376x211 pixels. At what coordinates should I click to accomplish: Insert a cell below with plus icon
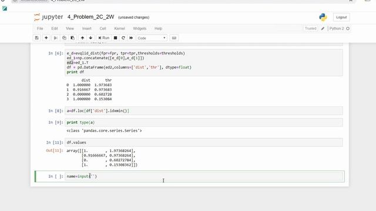46,38
